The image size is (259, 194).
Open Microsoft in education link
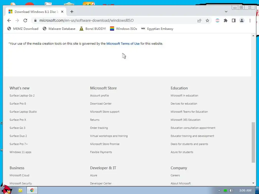tap(184, 95)
